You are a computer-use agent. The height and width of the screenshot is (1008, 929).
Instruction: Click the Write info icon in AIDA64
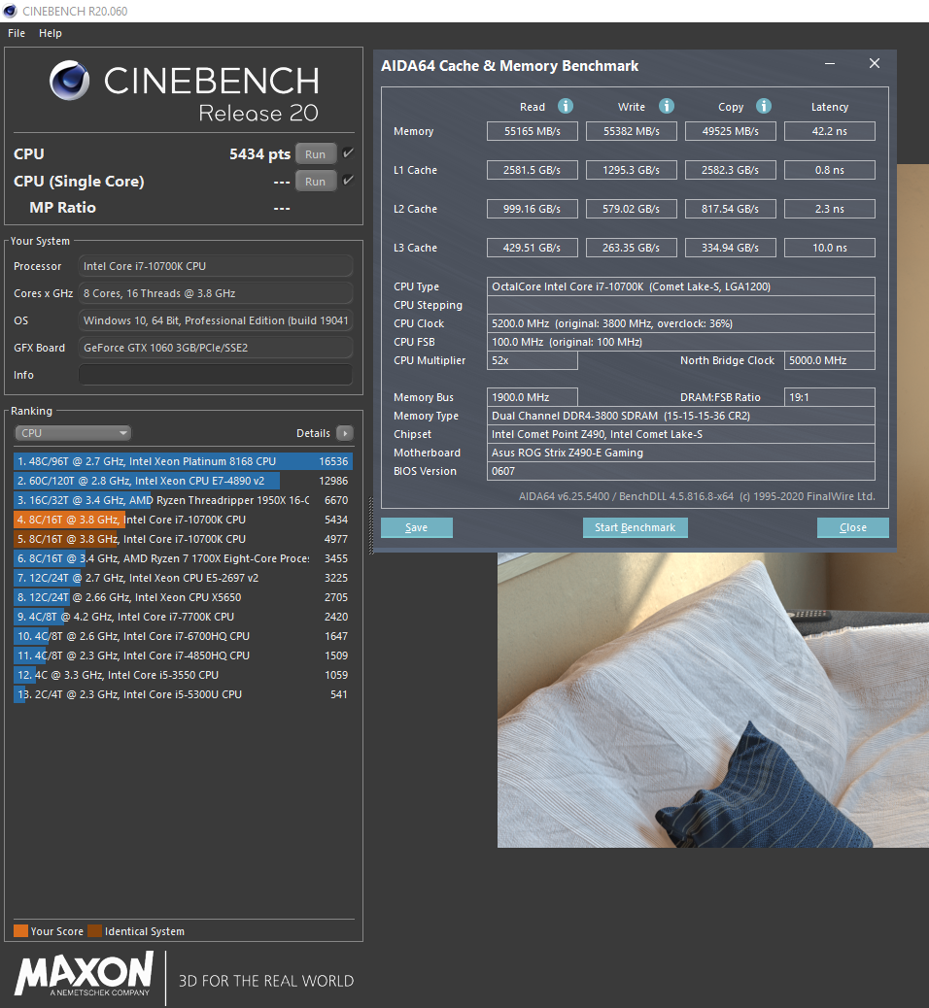[667, 106]
